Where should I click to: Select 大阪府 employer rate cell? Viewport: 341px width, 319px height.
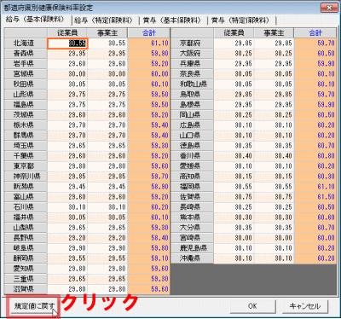pyautogui.click(x=275, y=54)
